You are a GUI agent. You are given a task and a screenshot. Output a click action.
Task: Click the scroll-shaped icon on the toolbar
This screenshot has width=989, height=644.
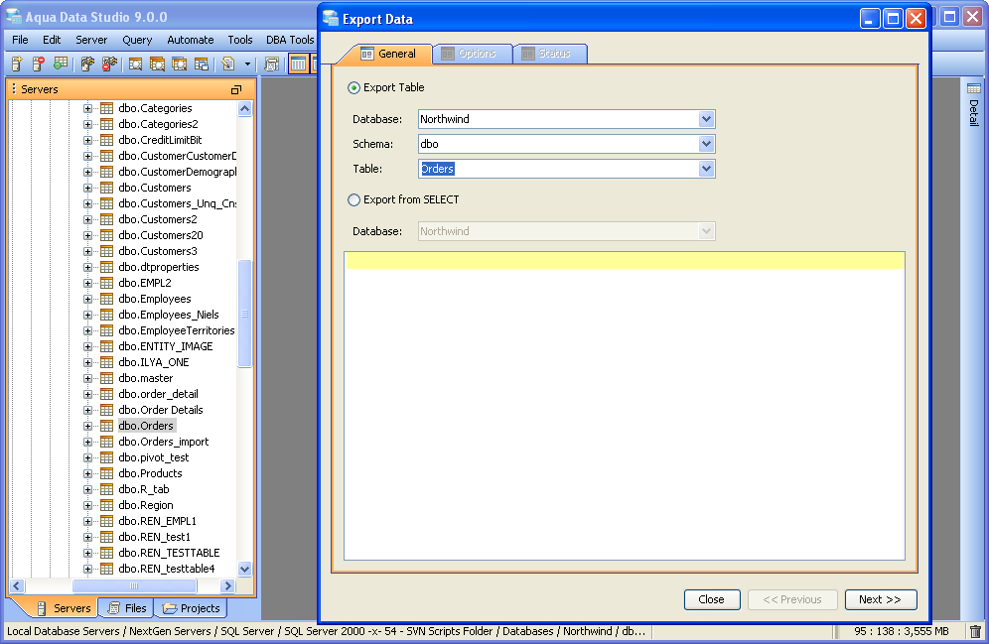(x=272, y=64)
